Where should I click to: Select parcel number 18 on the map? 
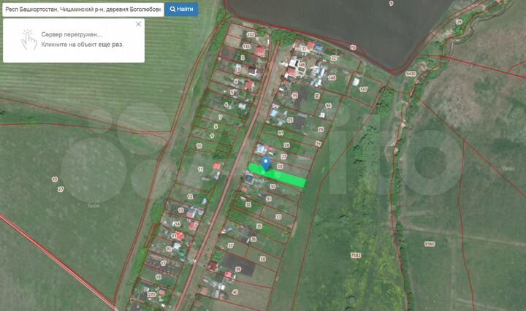pos(158,277)
